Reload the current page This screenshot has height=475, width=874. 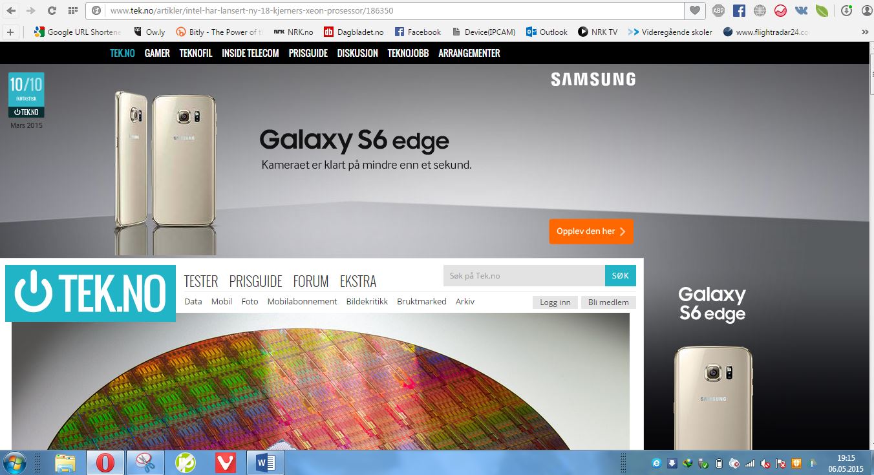(52, 10)
